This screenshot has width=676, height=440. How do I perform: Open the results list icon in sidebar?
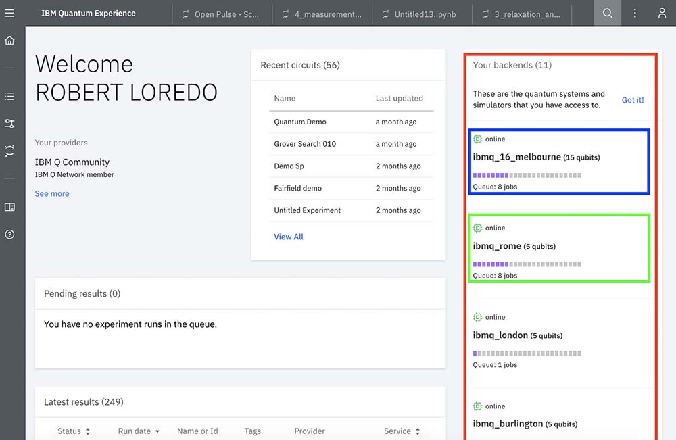click(x=9, y=97)
